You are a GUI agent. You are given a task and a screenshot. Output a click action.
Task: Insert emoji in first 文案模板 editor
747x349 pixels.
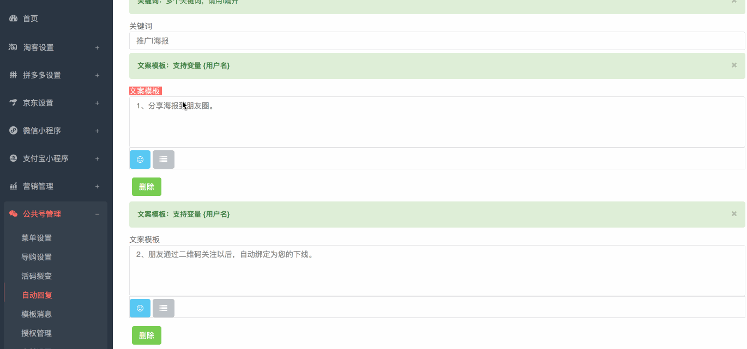pos(140,160)
